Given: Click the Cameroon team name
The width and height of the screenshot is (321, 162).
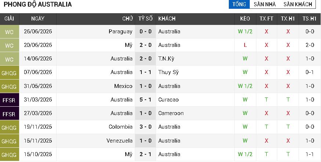Looking at the screenshot, I should point(171,113).
